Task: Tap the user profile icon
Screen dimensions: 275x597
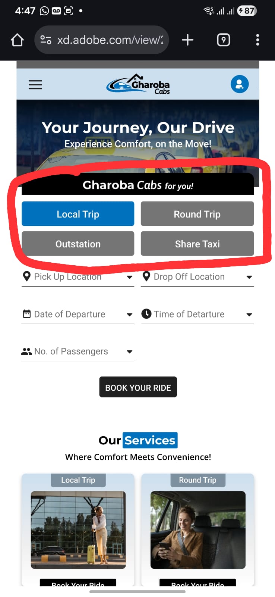Action: point(240,84)
